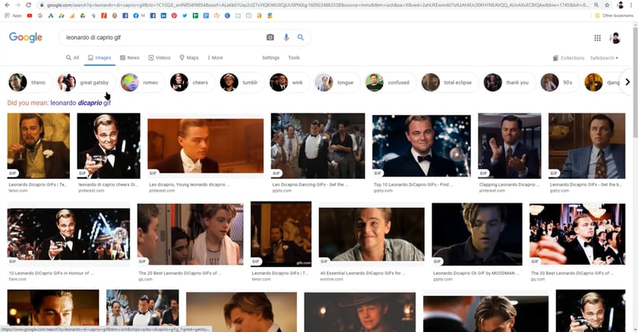Open the Amazon bookmark icon
Image resolution: width=638 pixels, height=332 pixels.
[x=259, y=15]
